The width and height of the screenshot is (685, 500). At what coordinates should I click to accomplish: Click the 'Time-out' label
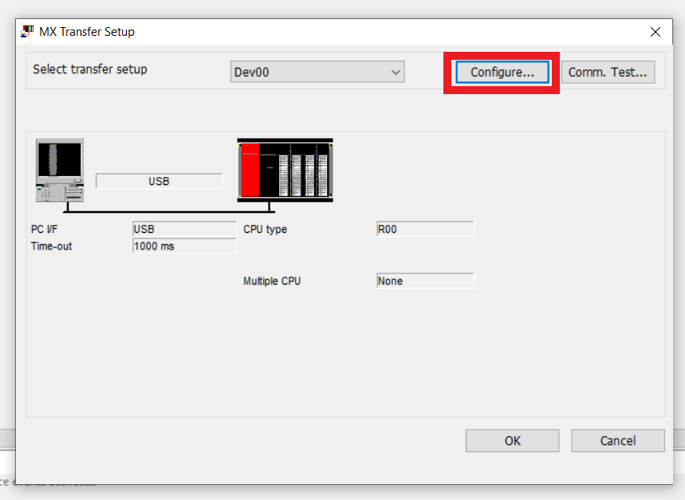coord(51,246)
